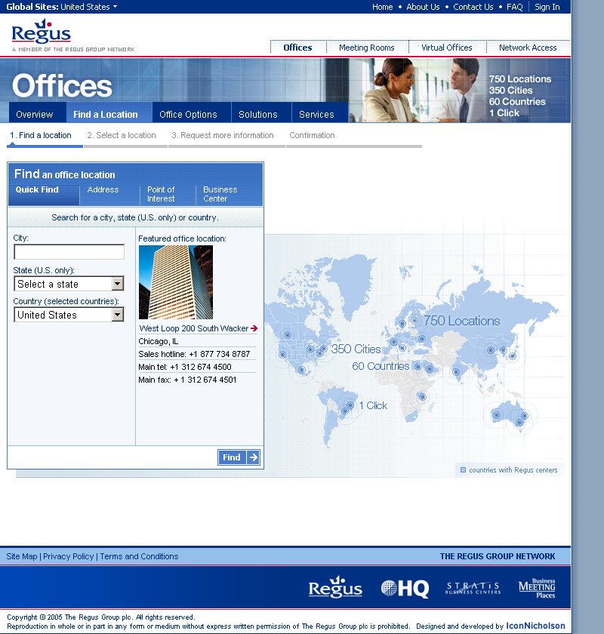Click the 350 Cities map label

tap(356, 349)
